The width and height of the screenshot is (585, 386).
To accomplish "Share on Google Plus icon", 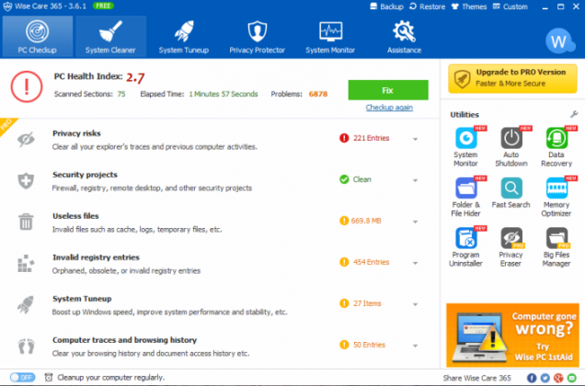I will click(558, 378).
